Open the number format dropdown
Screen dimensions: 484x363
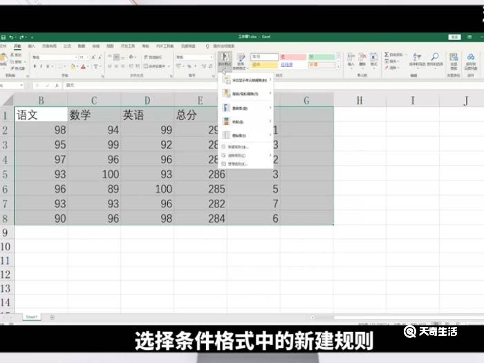click(x=212, y=57)
